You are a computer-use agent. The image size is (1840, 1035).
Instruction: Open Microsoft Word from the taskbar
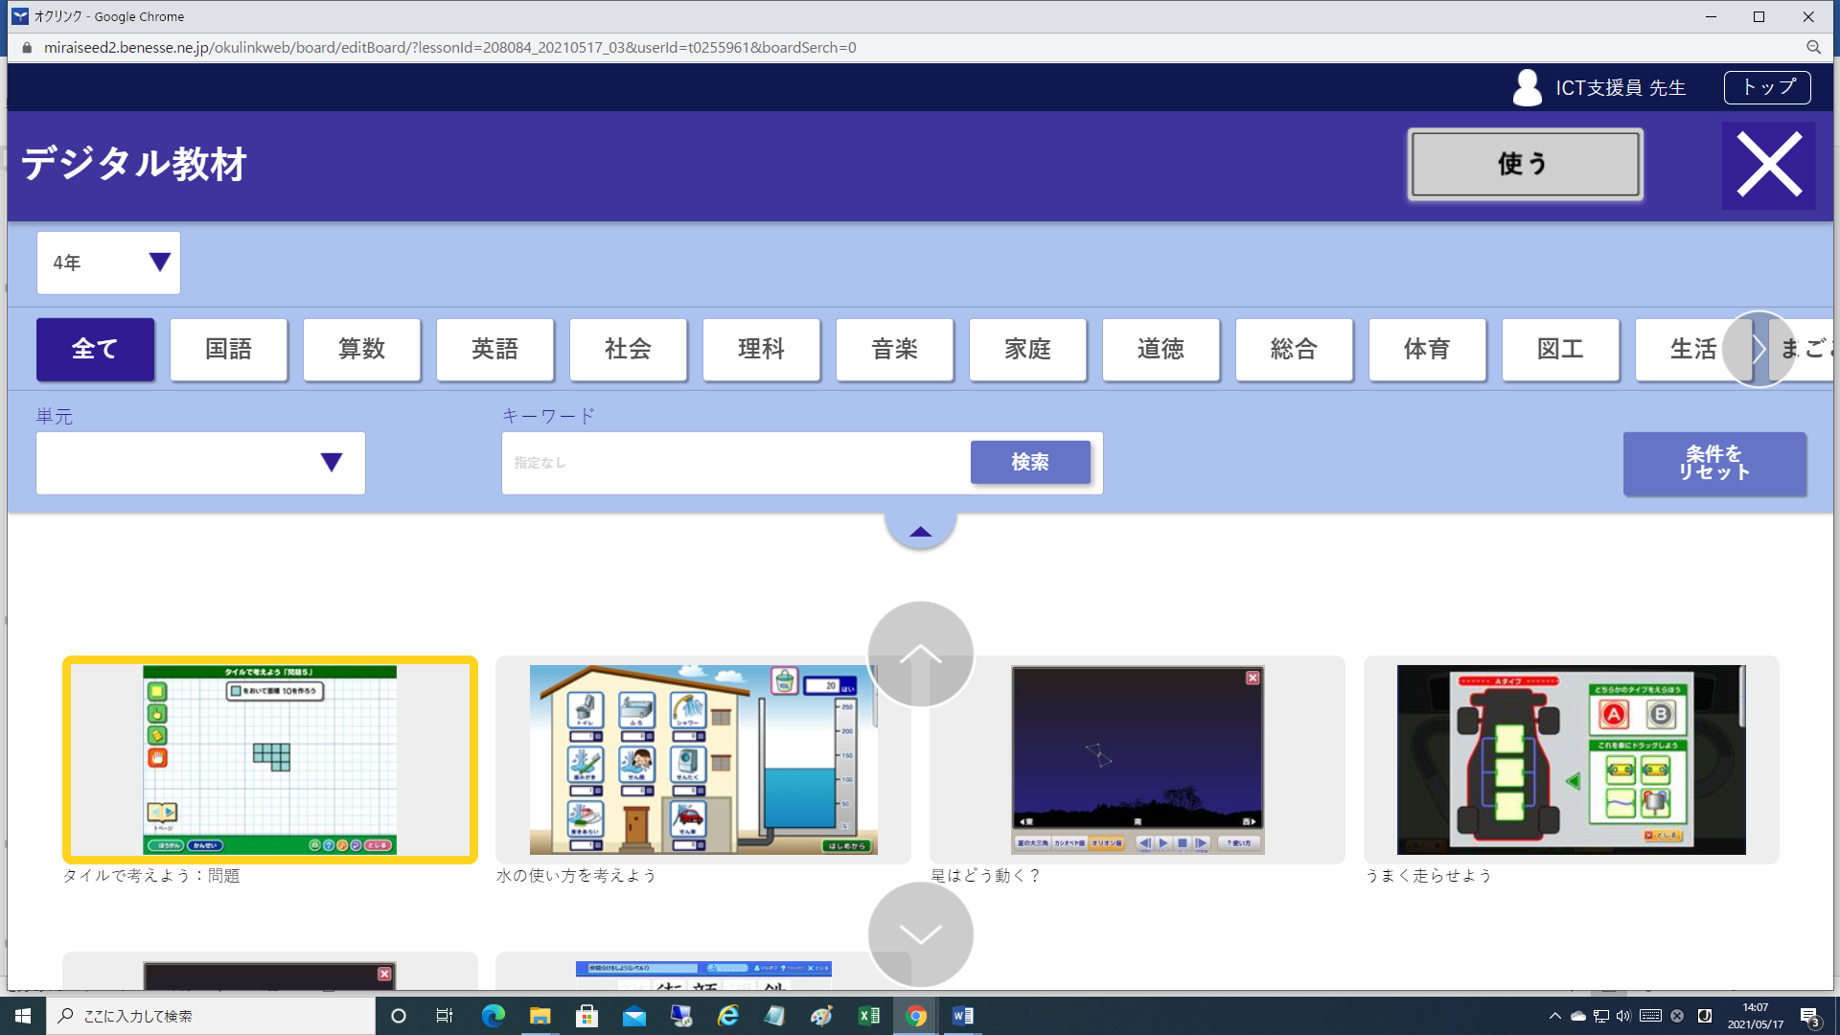(x=961, y=1015)
